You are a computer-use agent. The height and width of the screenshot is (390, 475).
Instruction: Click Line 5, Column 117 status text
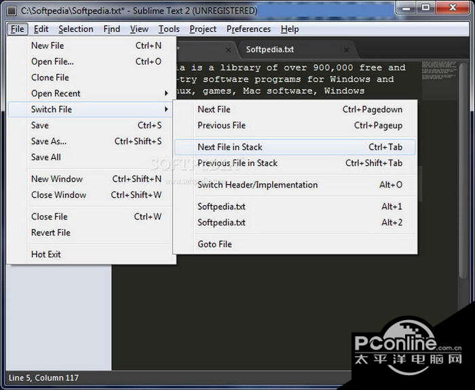coord(43,378)
